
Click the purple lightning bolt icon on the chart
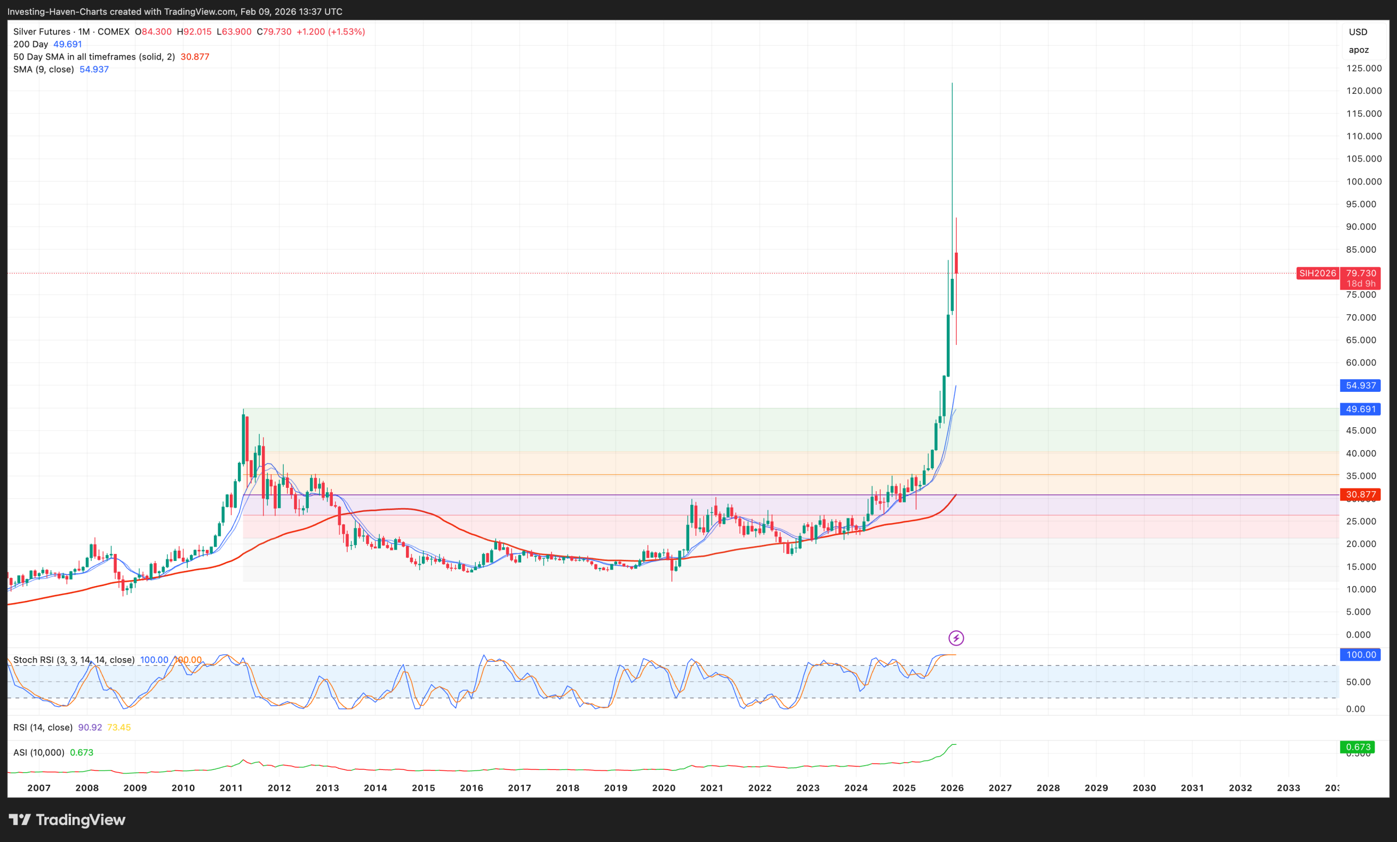click(x=957, y=638)
